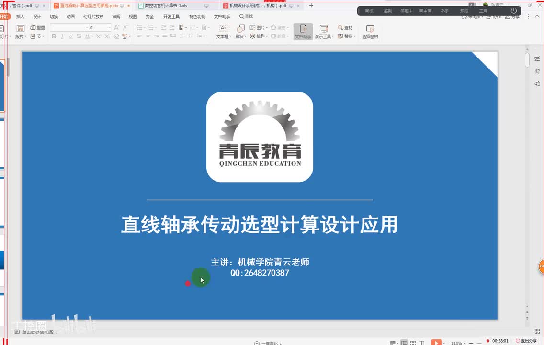The width and height of the screenshot is (544, 345).
Task: Switch to 机械设计手册 pdf document tab
Action: click(x=259, y=6)
